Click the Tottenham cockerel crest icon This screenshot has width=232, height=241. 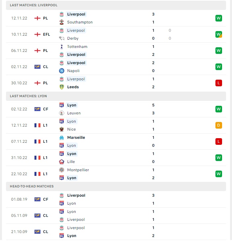point(62,47)
